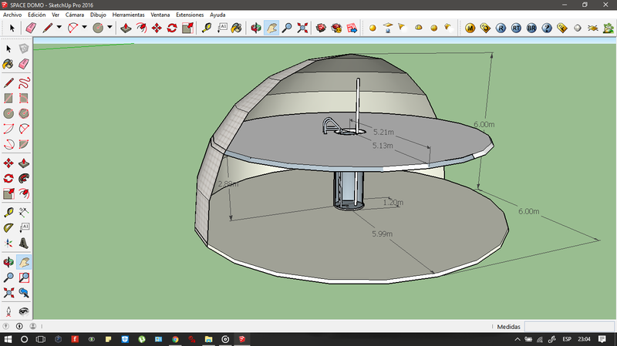Expand the Shape tool dropdown arrow

click(x=110, y=28)
